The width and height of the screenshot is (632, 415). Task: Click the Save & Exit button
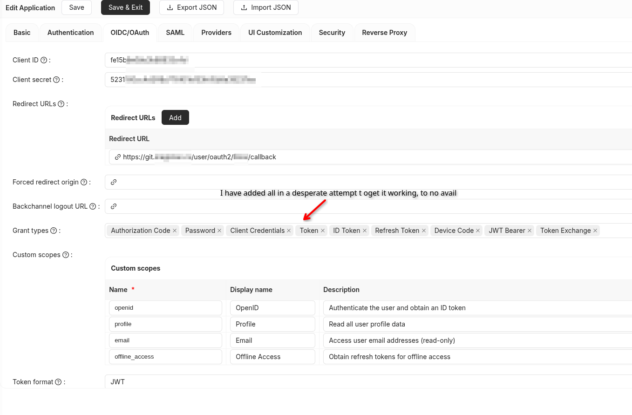(126, 7)
